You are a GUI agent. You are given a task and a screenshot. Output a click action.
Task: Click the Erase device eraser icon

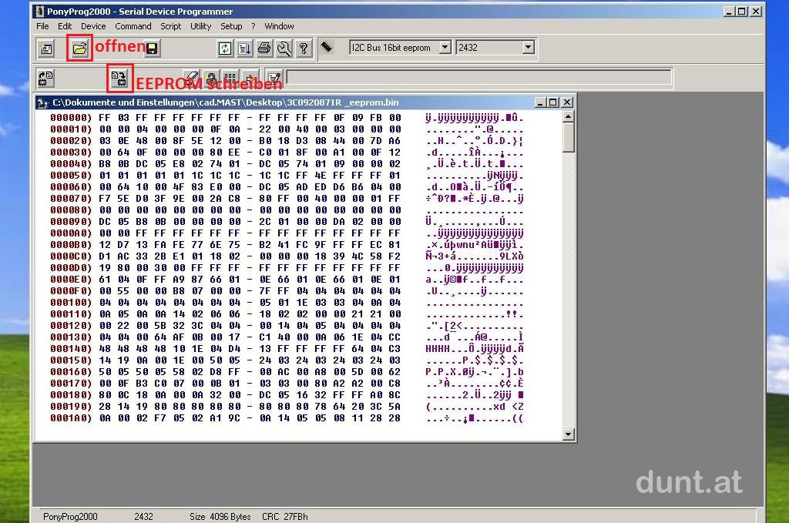191,78
